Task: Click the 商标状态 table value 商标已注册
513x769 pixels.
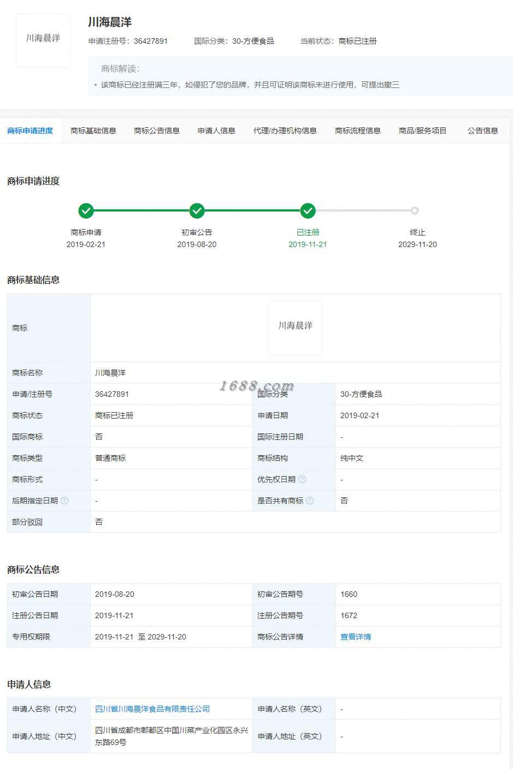Action: [114, 415]
